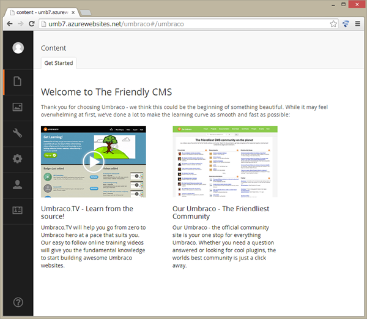This screenshot has height=319, width=367.
Task: Bookmark this page with star icon
Action: 333,24
